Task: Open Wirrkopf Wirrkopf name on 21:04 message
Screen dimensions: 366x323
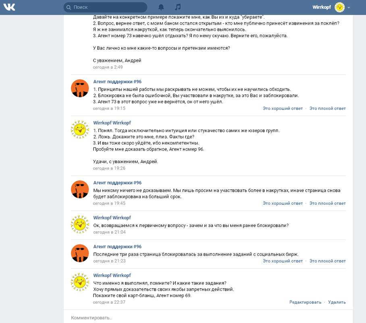Action: [112, 218]
